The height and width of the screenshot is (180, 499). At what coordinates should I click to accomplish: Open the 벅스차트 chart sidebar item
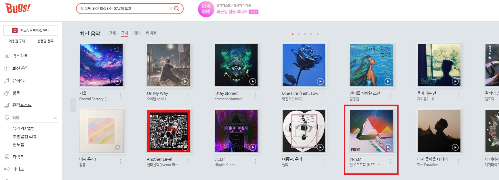[x=20, y=56]
